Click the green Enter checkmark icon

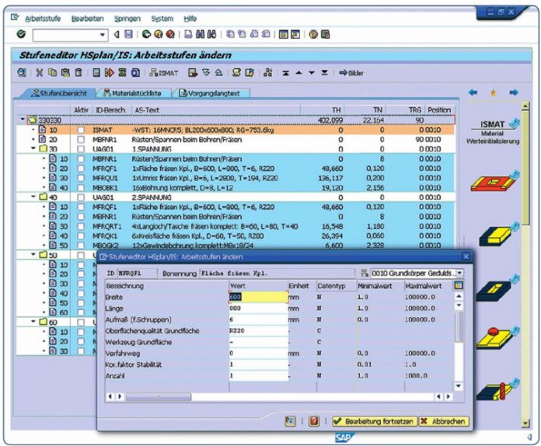21,34
